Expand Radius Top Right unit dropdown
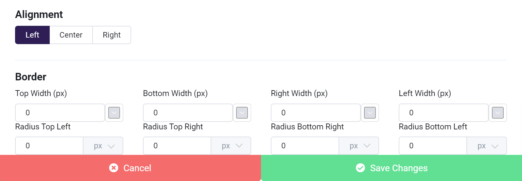The image size is (522, 181). pyautogui.click(x=231, y=146)
